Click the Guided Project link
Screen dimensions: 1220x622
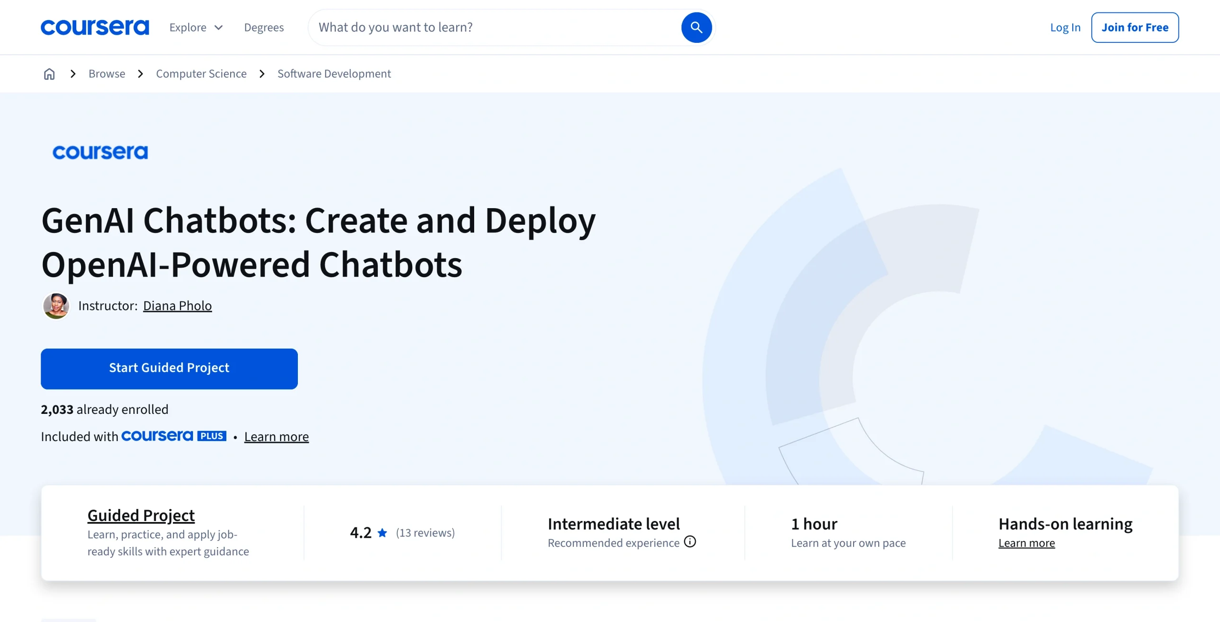[x=141, y=515]
